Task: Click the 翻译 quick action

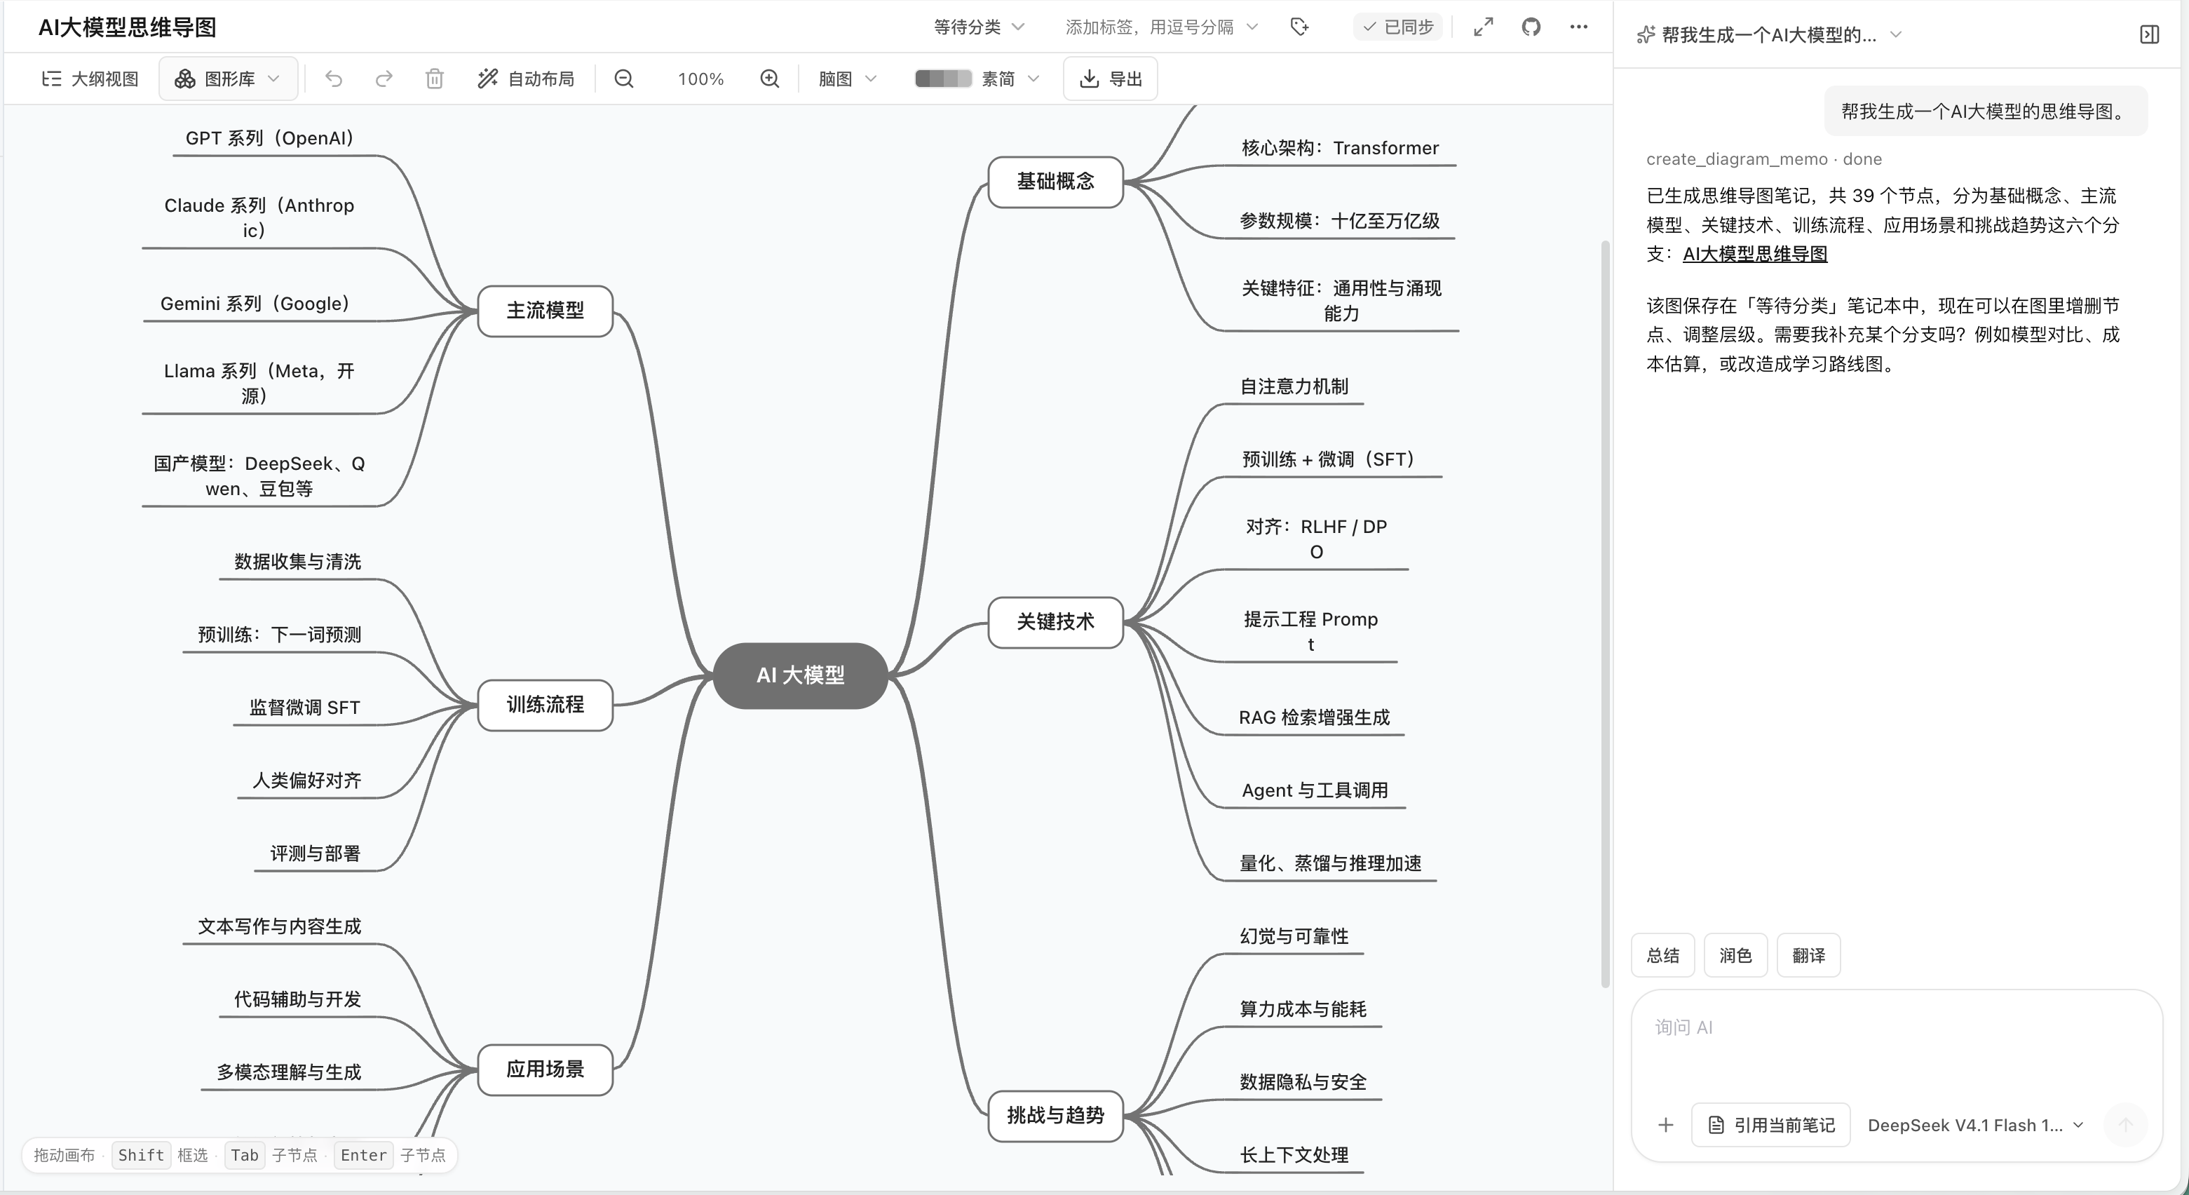Action: coord(1808,955)
